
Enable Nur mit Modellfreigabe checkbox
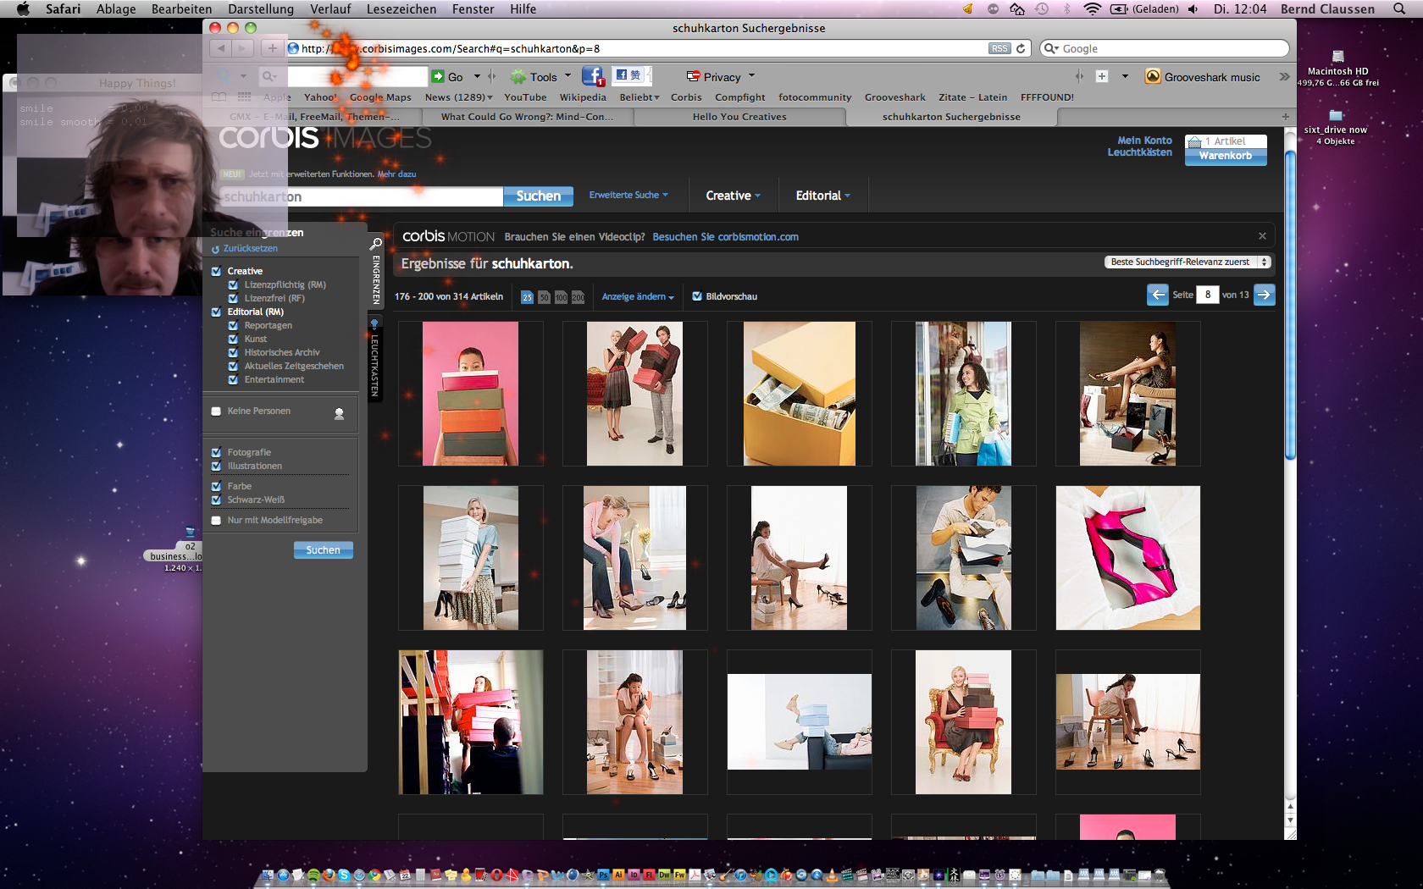pos(217,521)
